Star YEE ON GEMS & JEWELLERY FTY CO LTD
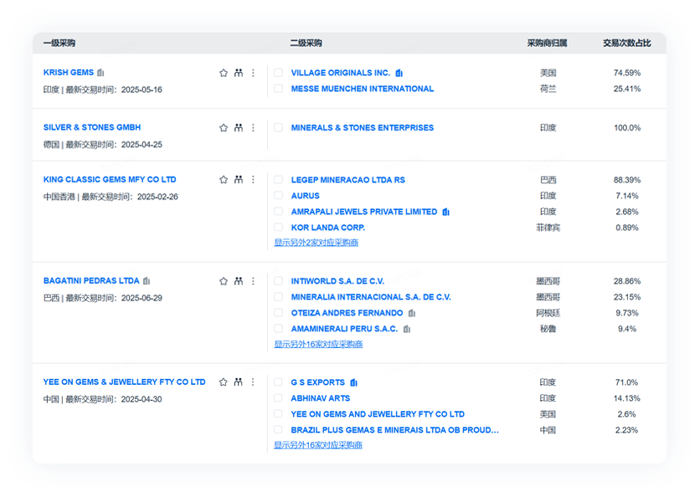Screen dimensions: 700x497 [224, 382]
